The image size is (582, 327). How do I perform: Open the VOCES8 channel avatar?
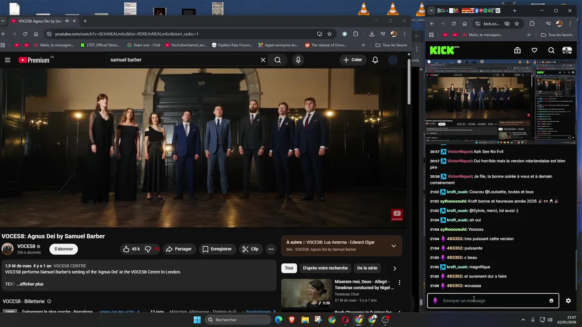click(x=8, y=249)
